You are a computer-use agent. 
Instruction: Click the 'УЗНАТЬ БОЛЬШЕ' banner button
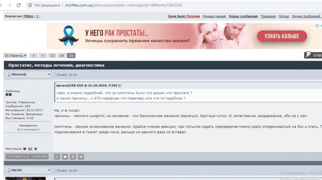(282, 36)
